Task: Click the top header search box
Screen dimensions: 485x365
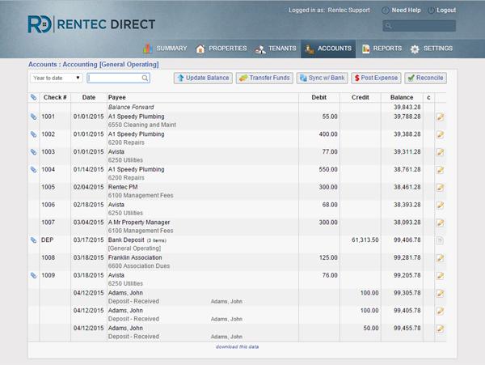Action: pyautogui.click(x=419, y=26)
